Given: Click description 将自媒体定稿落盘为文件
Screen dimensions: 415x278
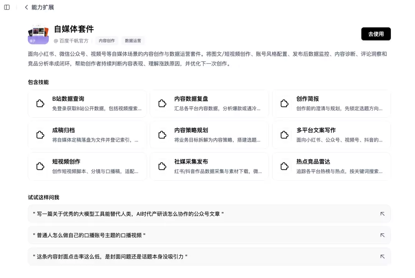Looking at the screenshot, I should coord(95,140).
